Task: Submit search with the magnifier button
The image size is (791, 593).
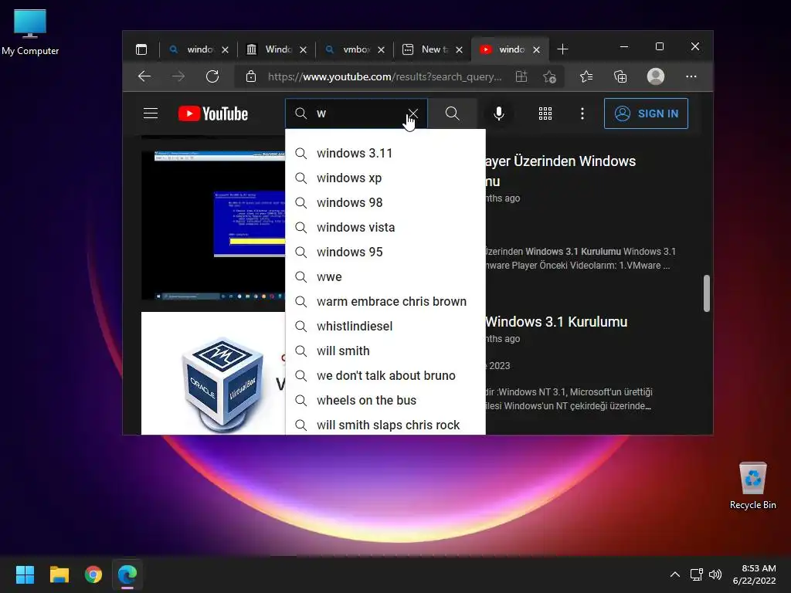Action: (453, 114)
